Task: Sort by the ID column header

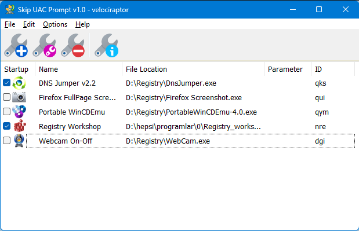Action: coord(333,69)
